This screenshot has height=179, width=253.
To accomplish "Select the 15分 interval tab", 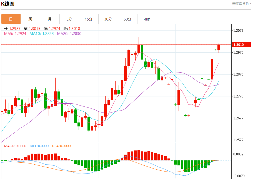I will [x=89, y=19].
